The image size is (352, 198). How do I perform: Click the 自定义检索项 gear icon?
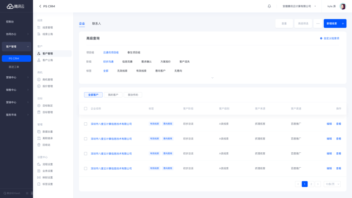(321, 38)
